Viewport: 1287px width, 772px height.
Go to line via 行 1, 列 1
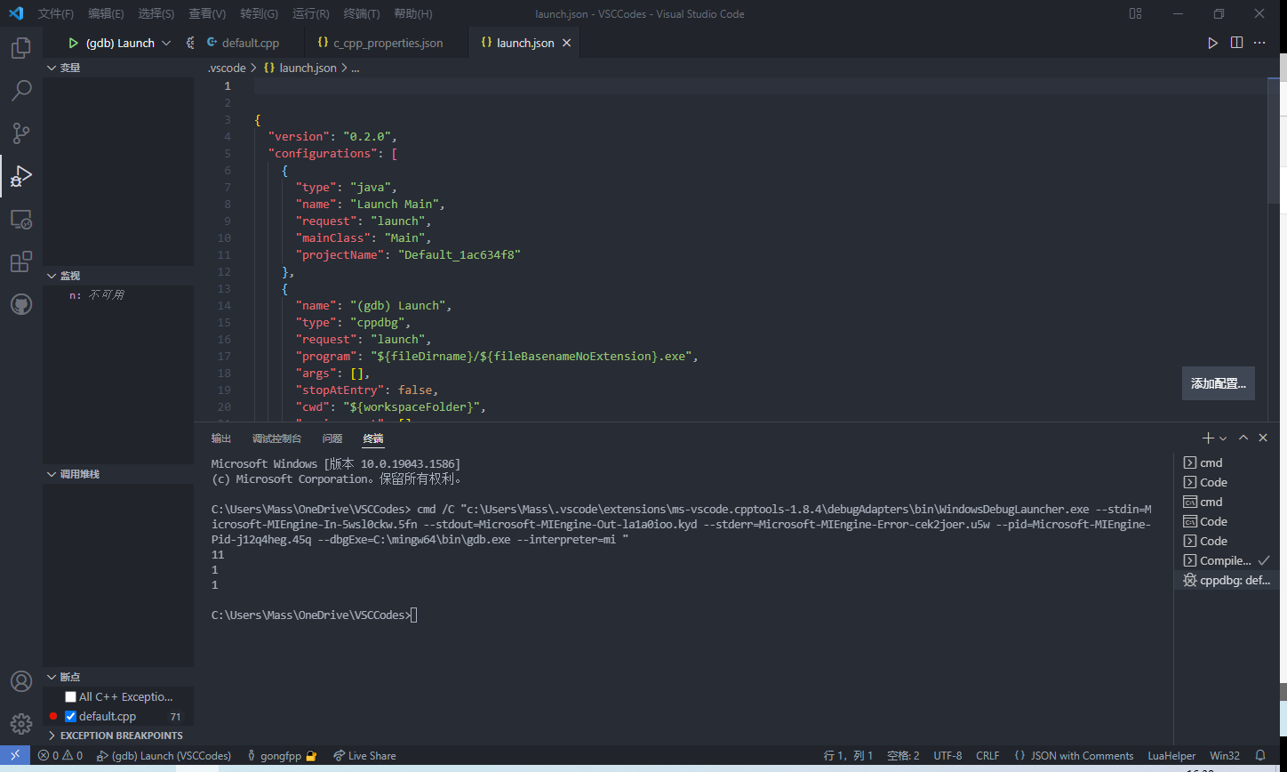tap(849, 755)
